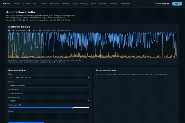Click the 'Audio lane is not bound' note
This screenshot has width=185, height=123.
click(45, 61)
